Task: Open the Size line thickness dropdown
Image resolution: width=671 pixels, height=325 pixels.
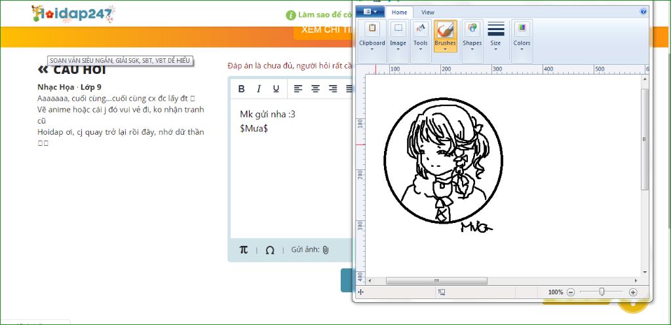Action: (495, 36)
